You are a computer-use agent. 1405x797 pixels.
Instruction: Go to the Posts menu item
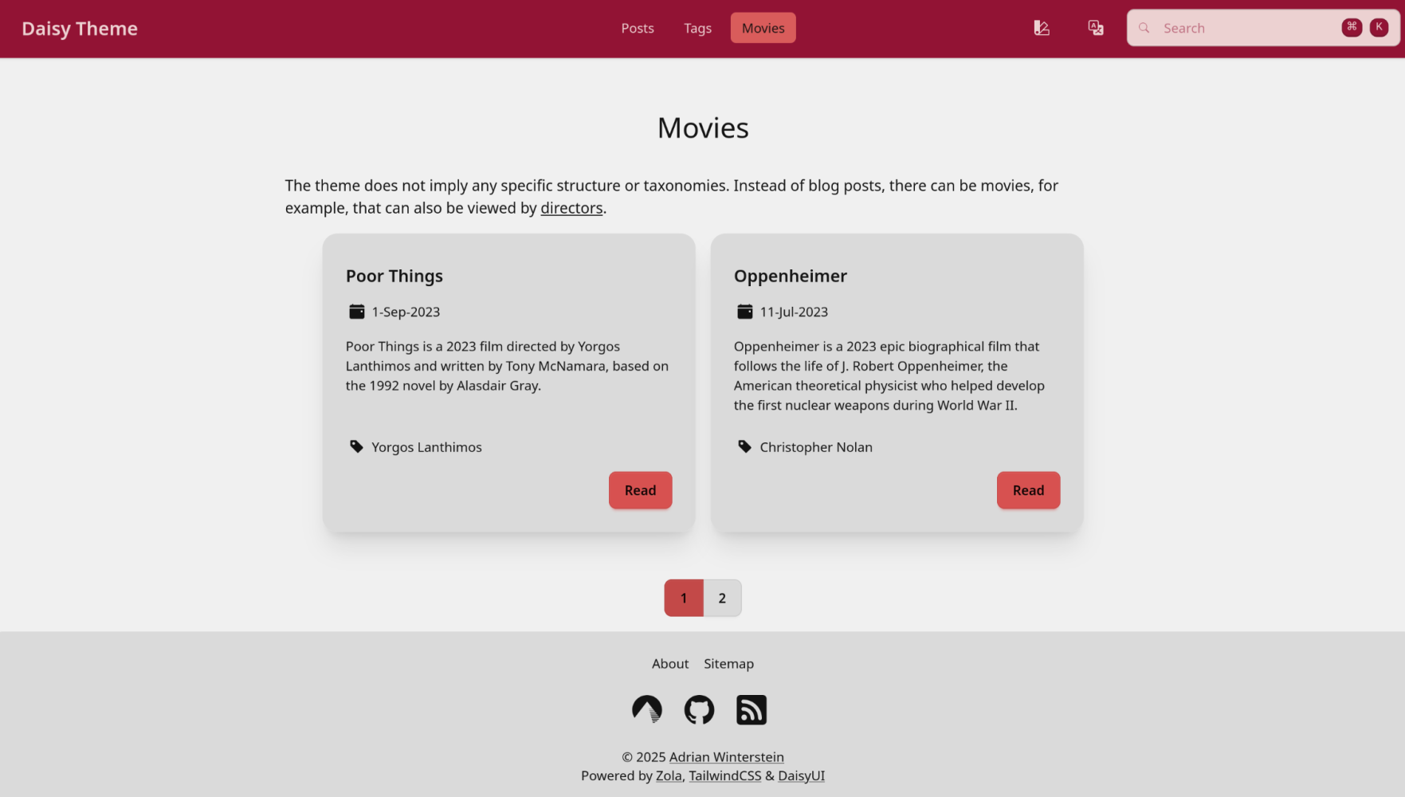(638, 28)
